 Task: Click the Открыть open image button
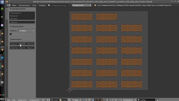(x=63, y=100)
